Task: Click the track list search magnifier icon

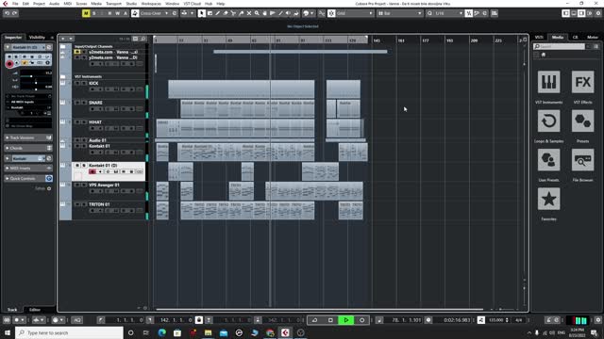Action: tap(143, 39)
